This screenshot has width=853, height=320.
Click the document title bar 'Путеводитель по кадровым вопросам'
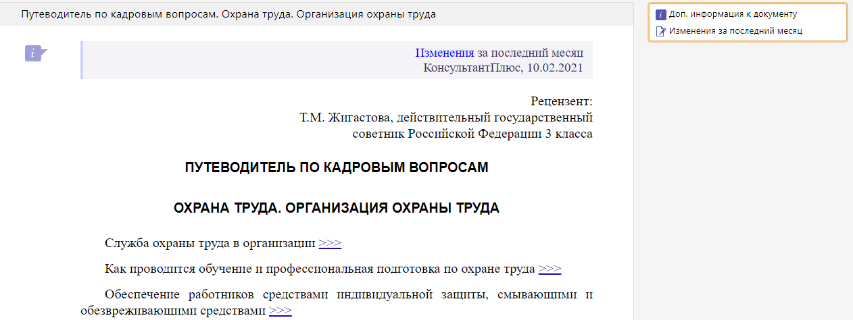(x=228, y=14)
